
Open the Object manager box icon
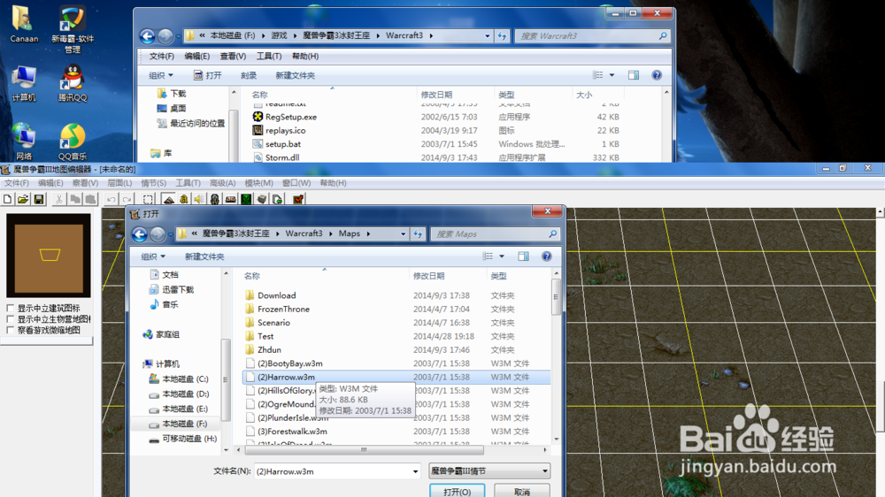tap(262, 199)
